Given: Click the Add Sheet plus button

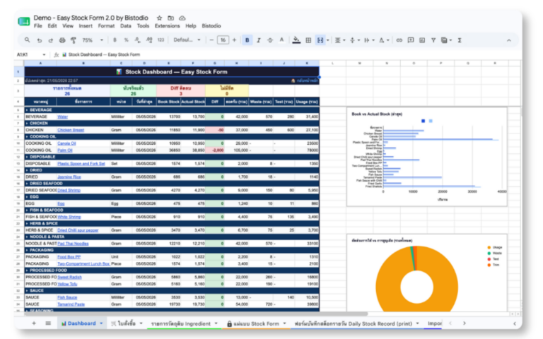Looking at the screenshot, I should 34,323.
